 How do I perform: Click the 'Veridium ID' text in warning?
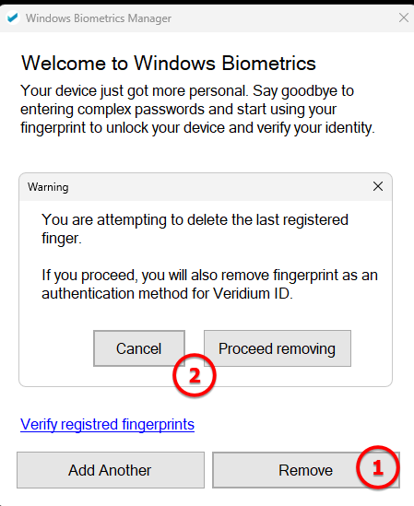[x=253, y=294]
